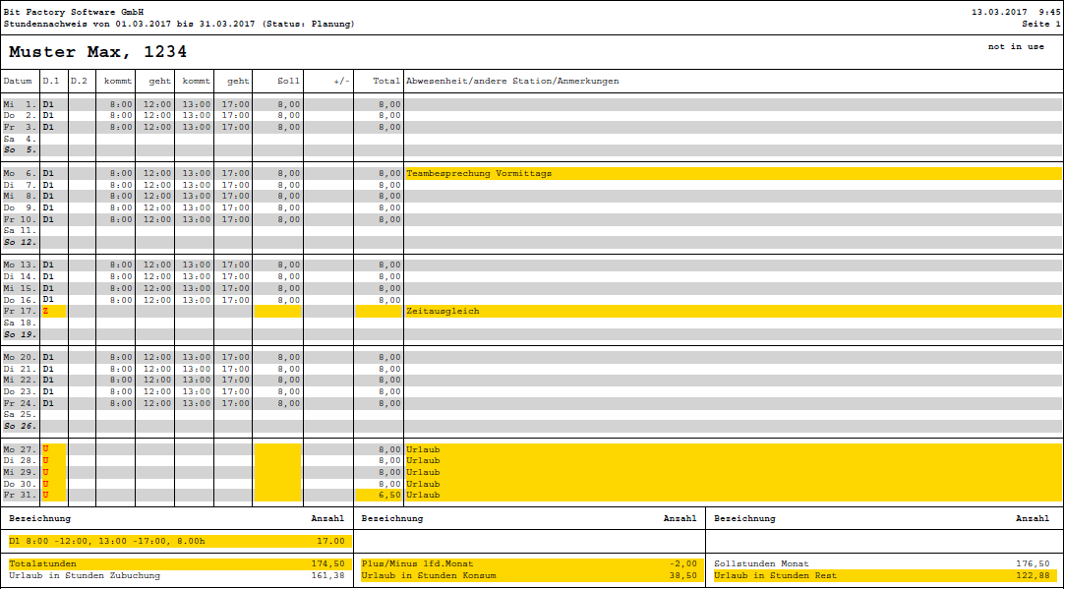Viewport: 1065px width, 589px height.
Task: Select the red Z code on Fr 17
Action: click(45, 311)
